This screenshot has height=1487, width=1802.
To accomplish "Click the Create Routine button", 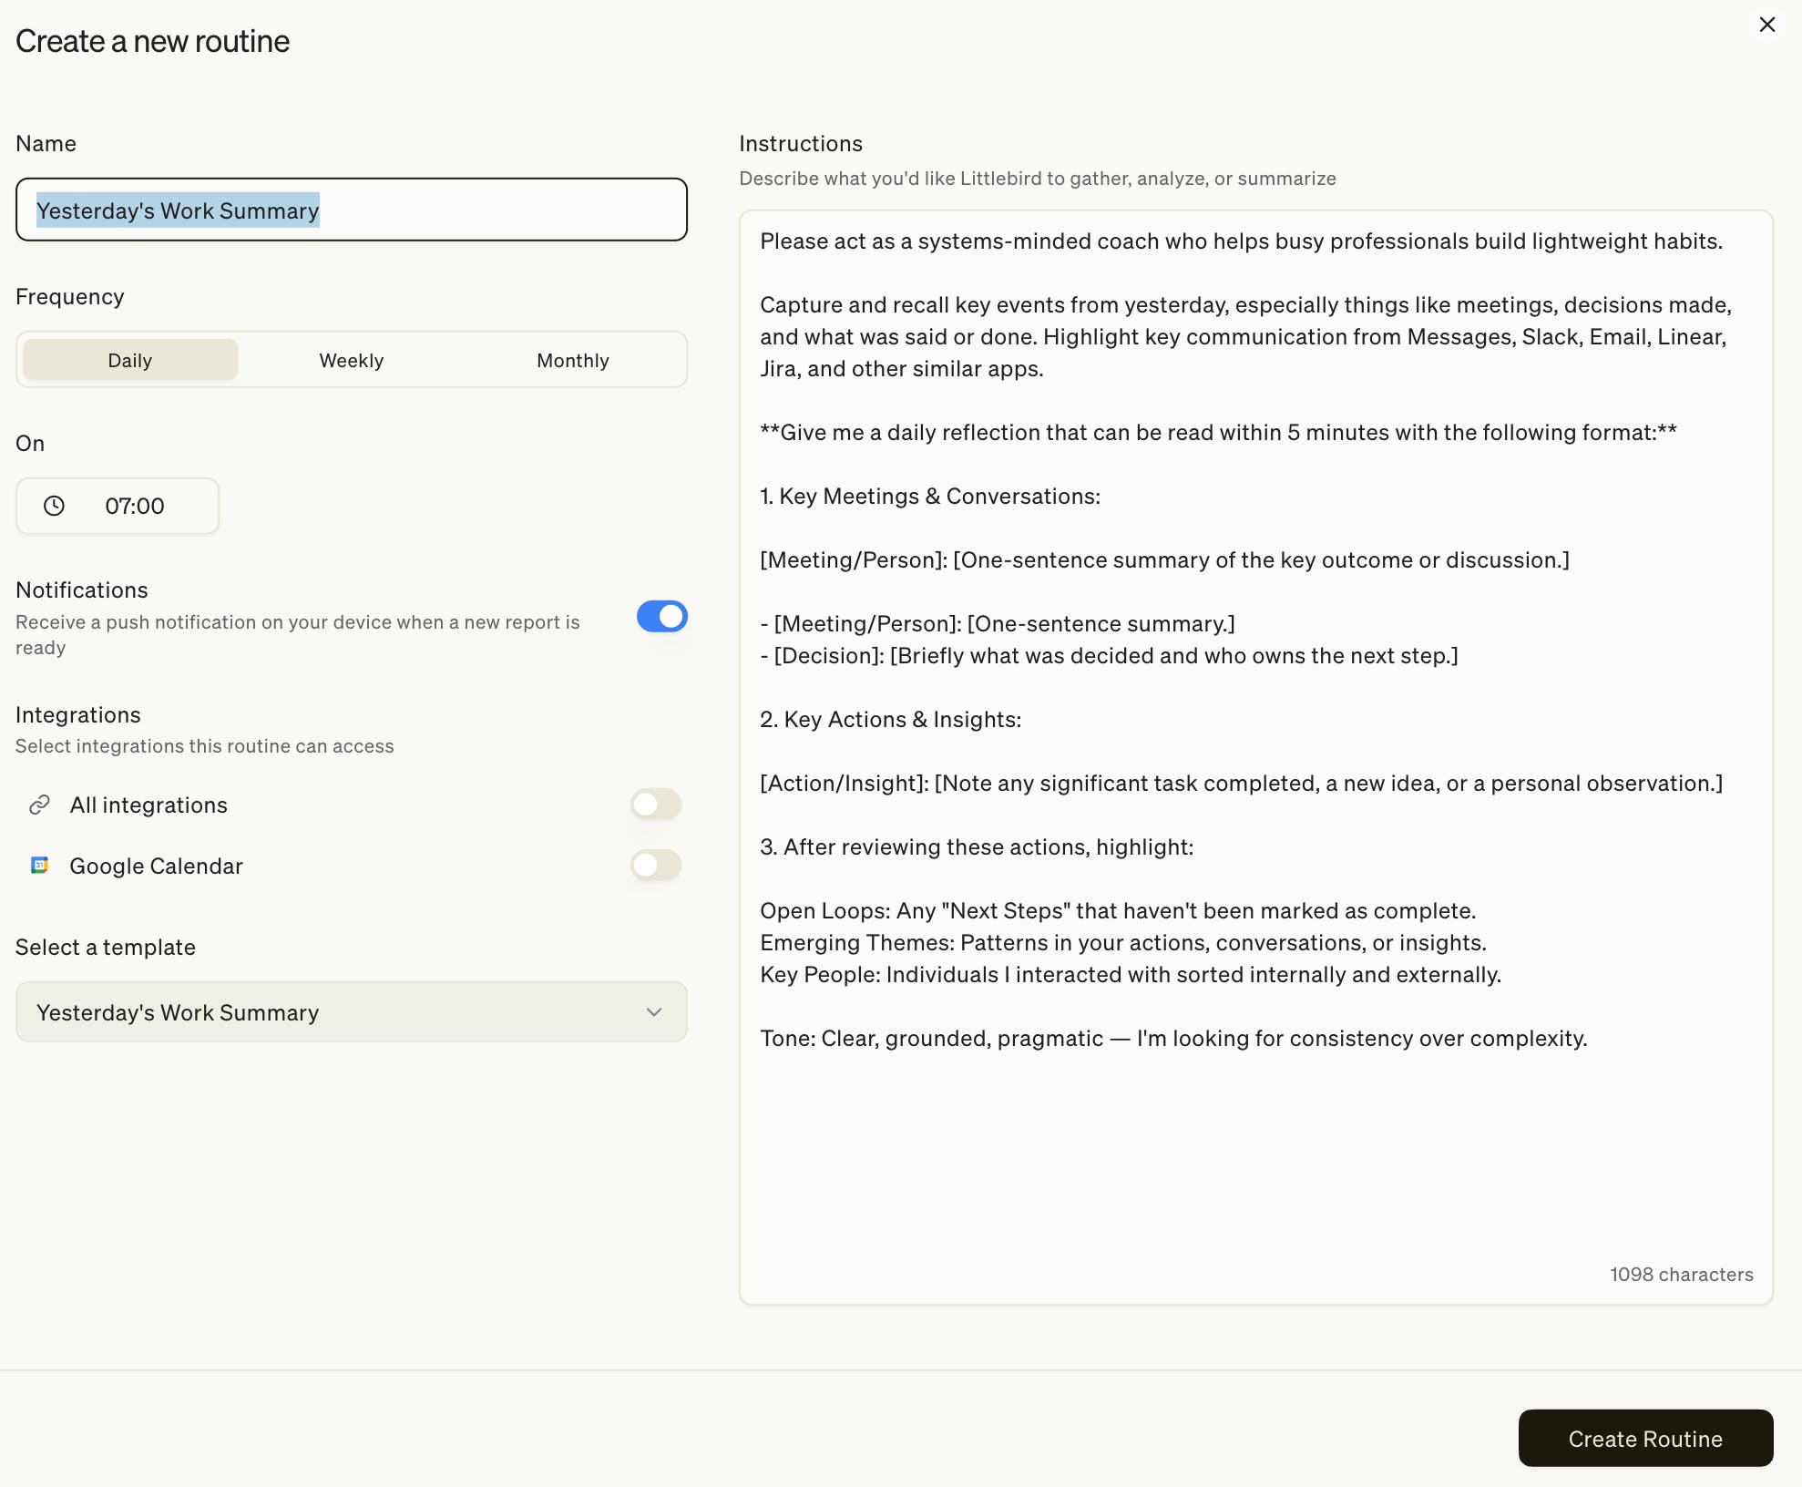I will [x=1644, y=1438].
